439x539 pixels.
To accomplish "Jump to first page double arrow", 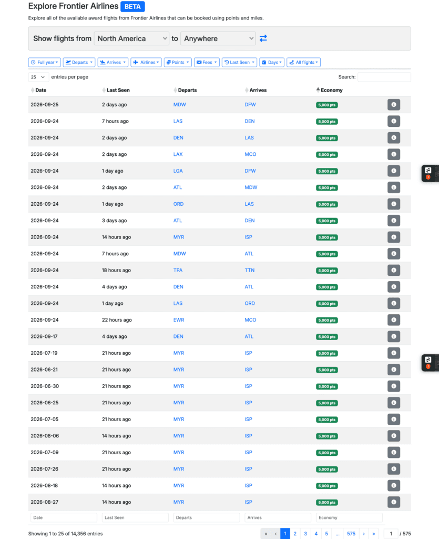I will point(266,534).
